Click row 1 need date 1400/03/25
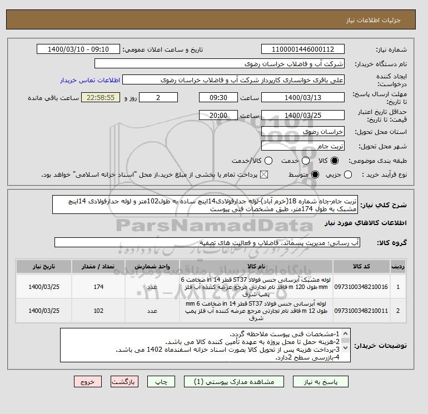Image resolution: width=428 pixels, height=414 pixels. (44, 287)
